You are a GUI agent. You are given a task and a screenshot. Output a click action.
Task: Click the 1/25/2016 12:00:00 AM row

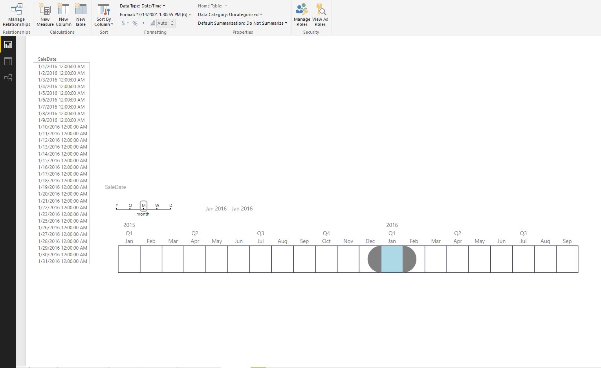(x=62, y=221)
